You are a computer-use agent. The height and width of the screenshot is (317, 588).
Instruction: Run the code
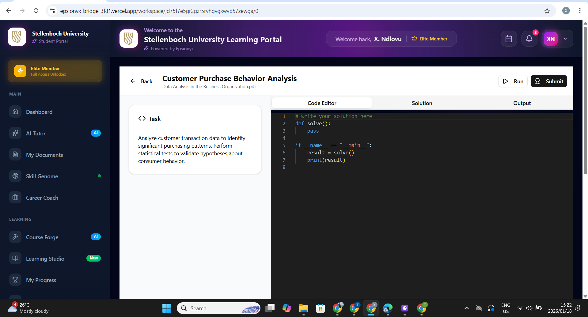(x=513, y=81)
